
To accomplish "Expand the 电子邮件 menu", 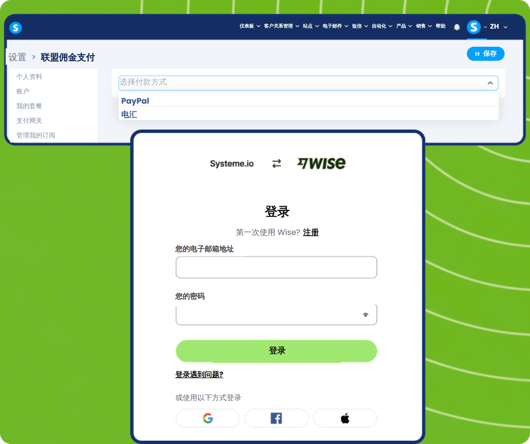I will point(335,26).
